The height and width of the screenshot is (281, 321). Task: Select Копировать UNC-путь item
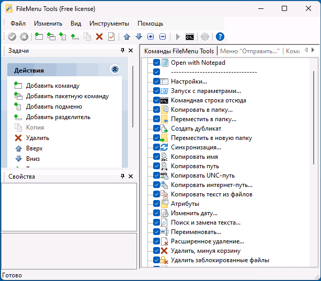[x=203, y=175]
